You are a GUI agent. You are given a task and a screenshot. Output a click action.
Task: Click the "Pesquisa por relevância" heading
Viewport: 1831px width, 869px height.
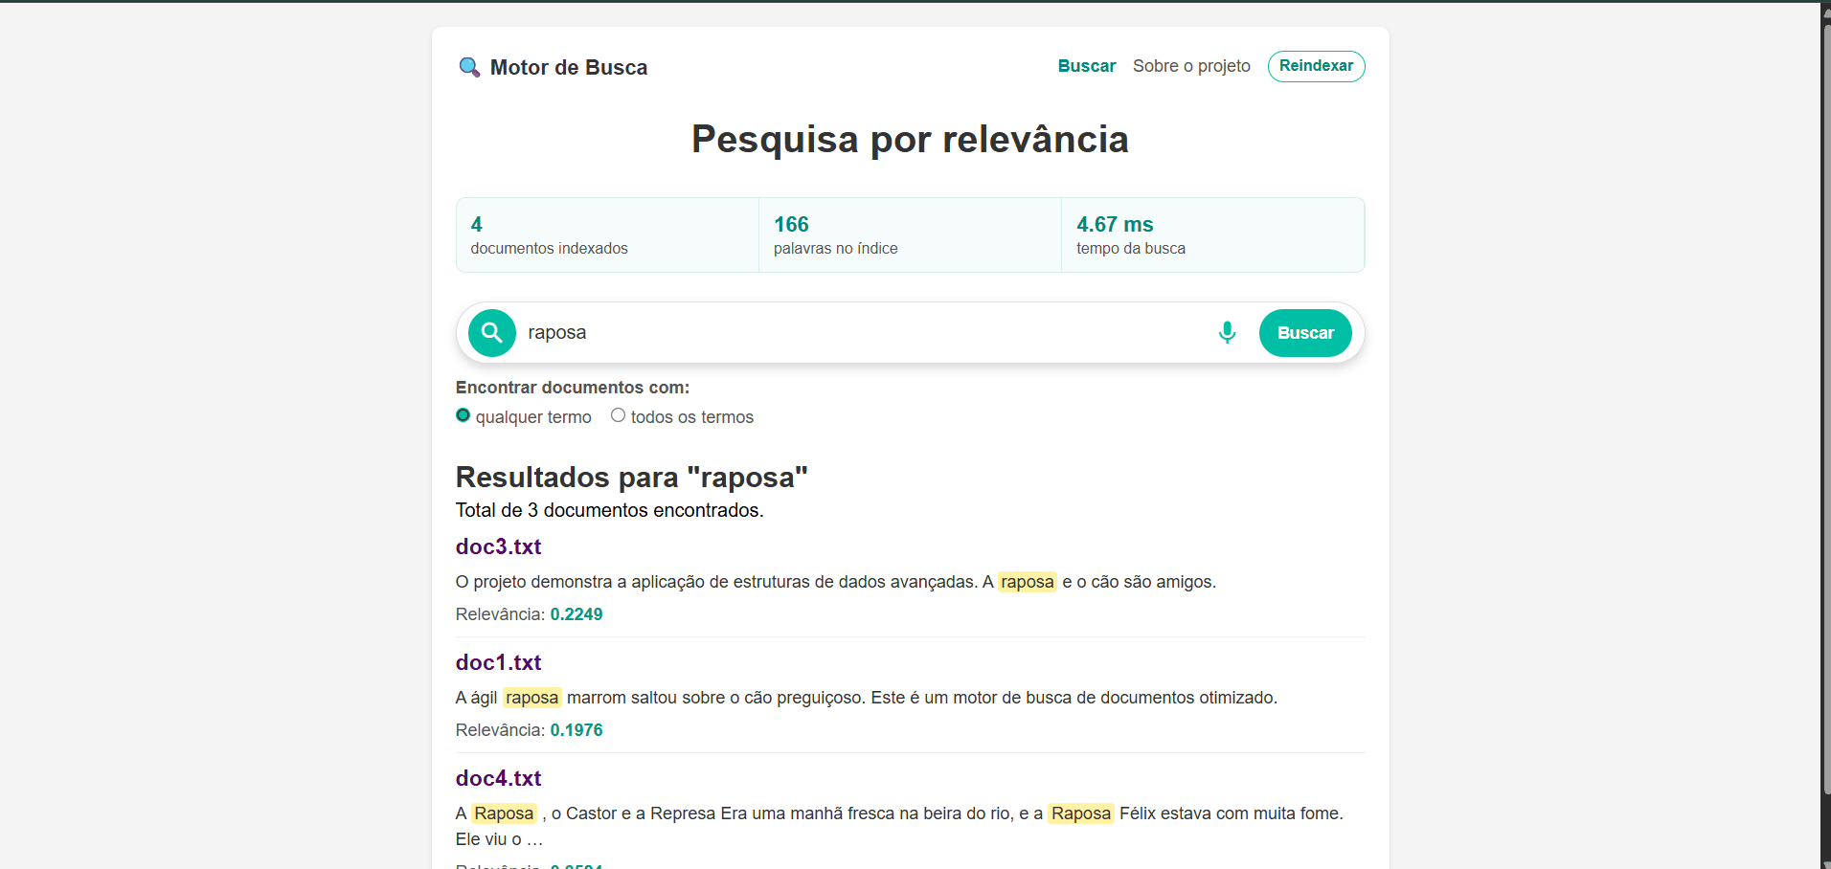[910, 139]
